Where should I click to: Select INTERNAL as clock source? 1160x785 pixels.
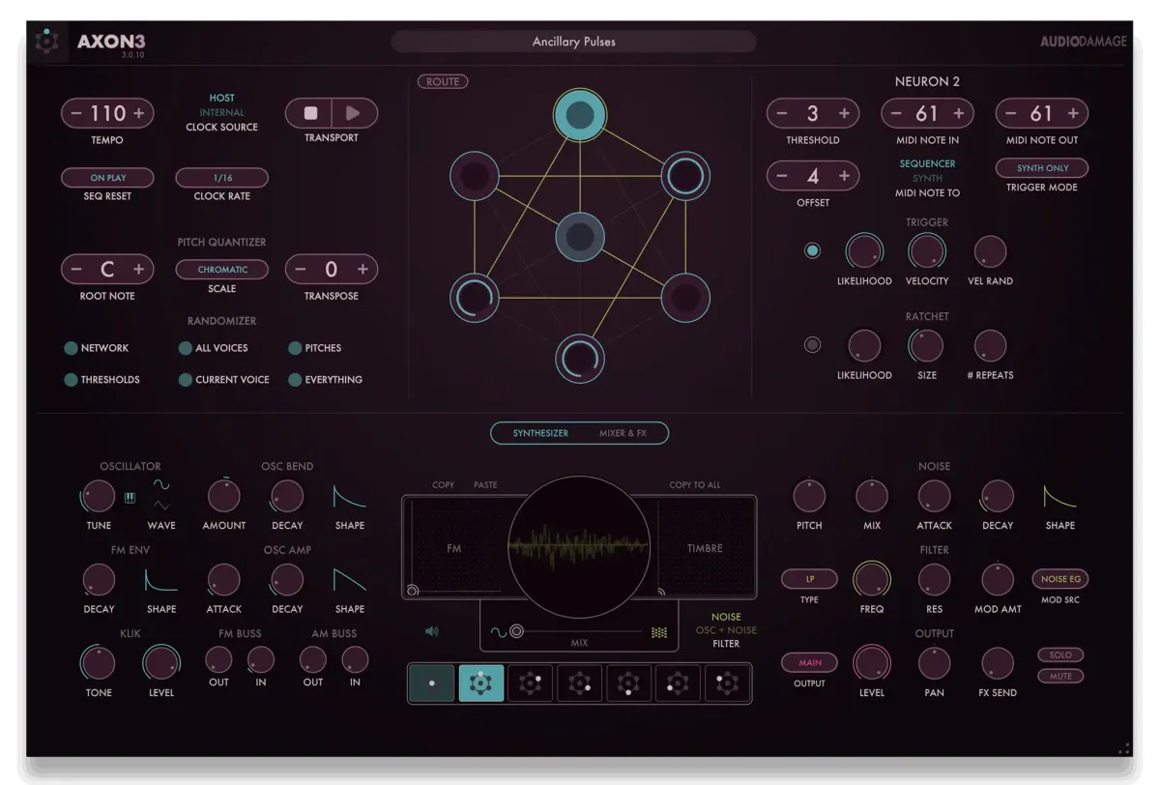[221, 112]
